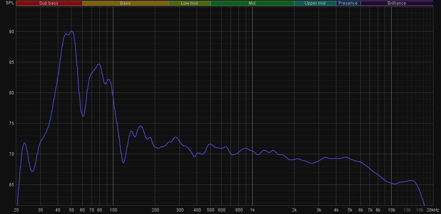Click the Brilliance band label
Image resolution: width=441 pixels, height=214 pixels.
click(397, 3)
